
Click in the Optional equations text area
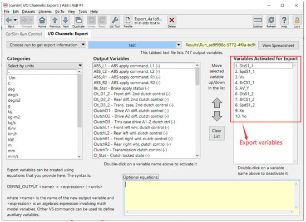(210, 195)
